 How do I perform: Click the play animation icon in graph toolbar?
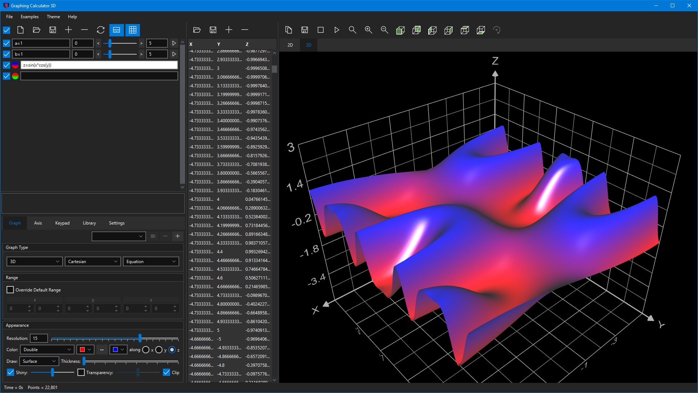[337, 30]
